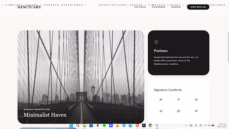229x129 pixels.
Task: Open the dark A-logo app in taskbar
Action: click(144, 126)
